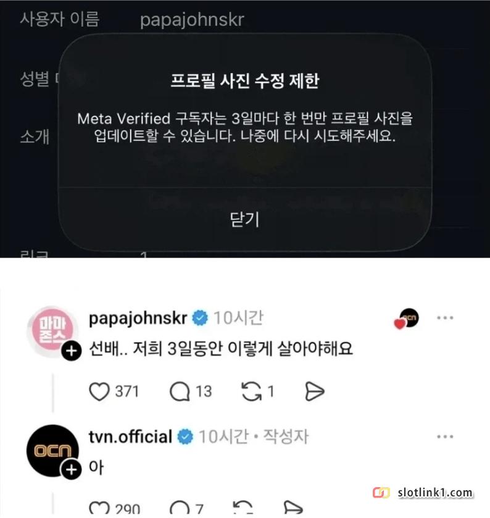
Task: Repost the tvn.official reply
Action: (x=243, y=508)
